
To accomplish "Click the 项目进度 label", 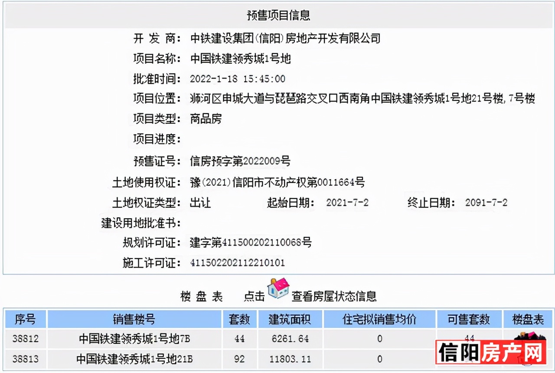I will pyautogui.click(x=157, y=139).
